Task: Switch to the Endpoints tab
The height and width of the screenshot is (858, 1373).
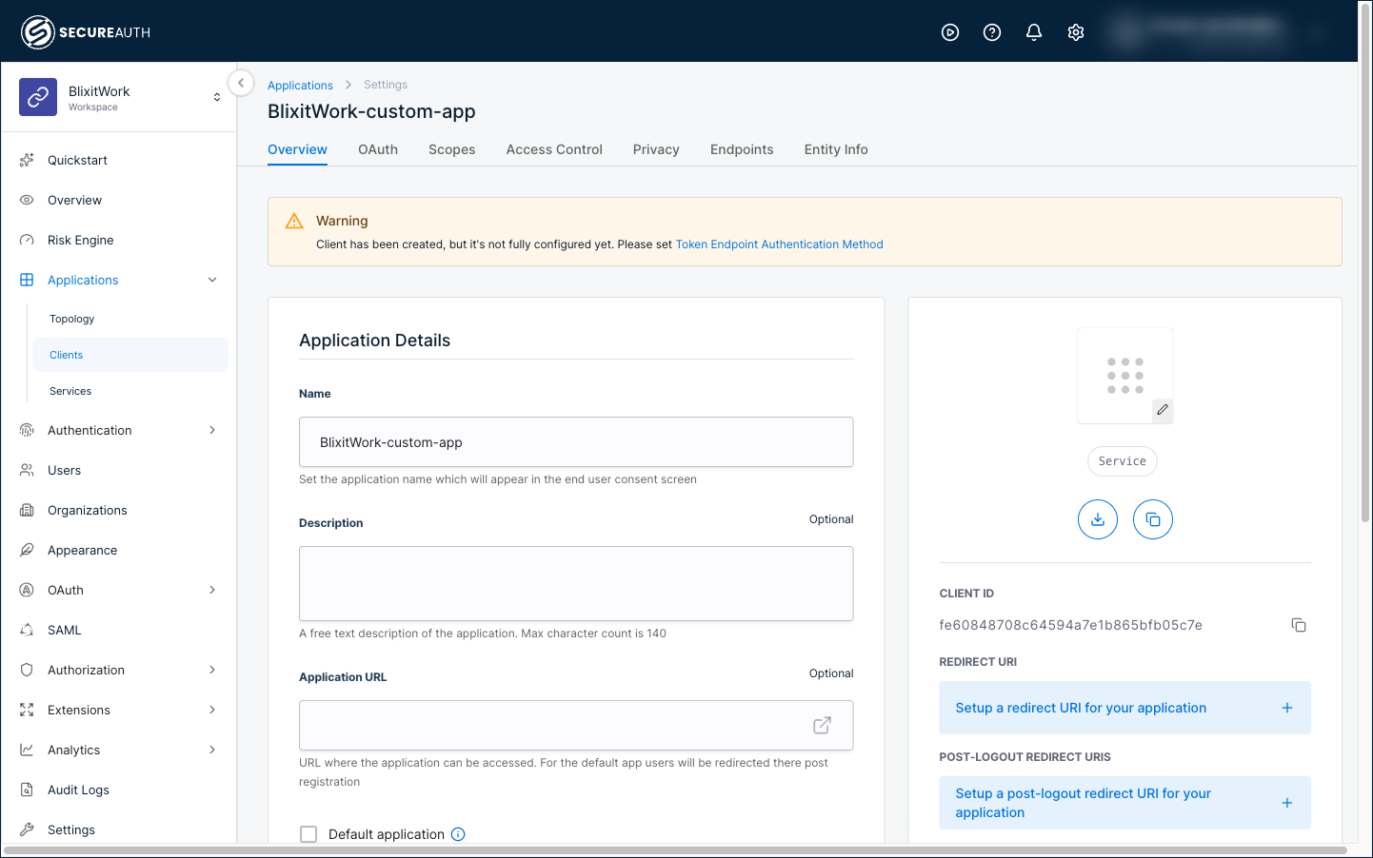Action: point(742,149)
